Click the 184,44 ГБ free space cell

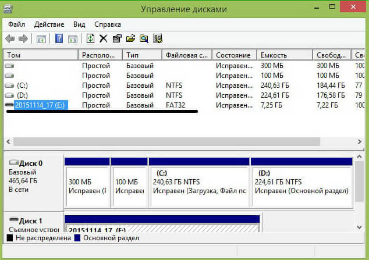coord(331,86)
